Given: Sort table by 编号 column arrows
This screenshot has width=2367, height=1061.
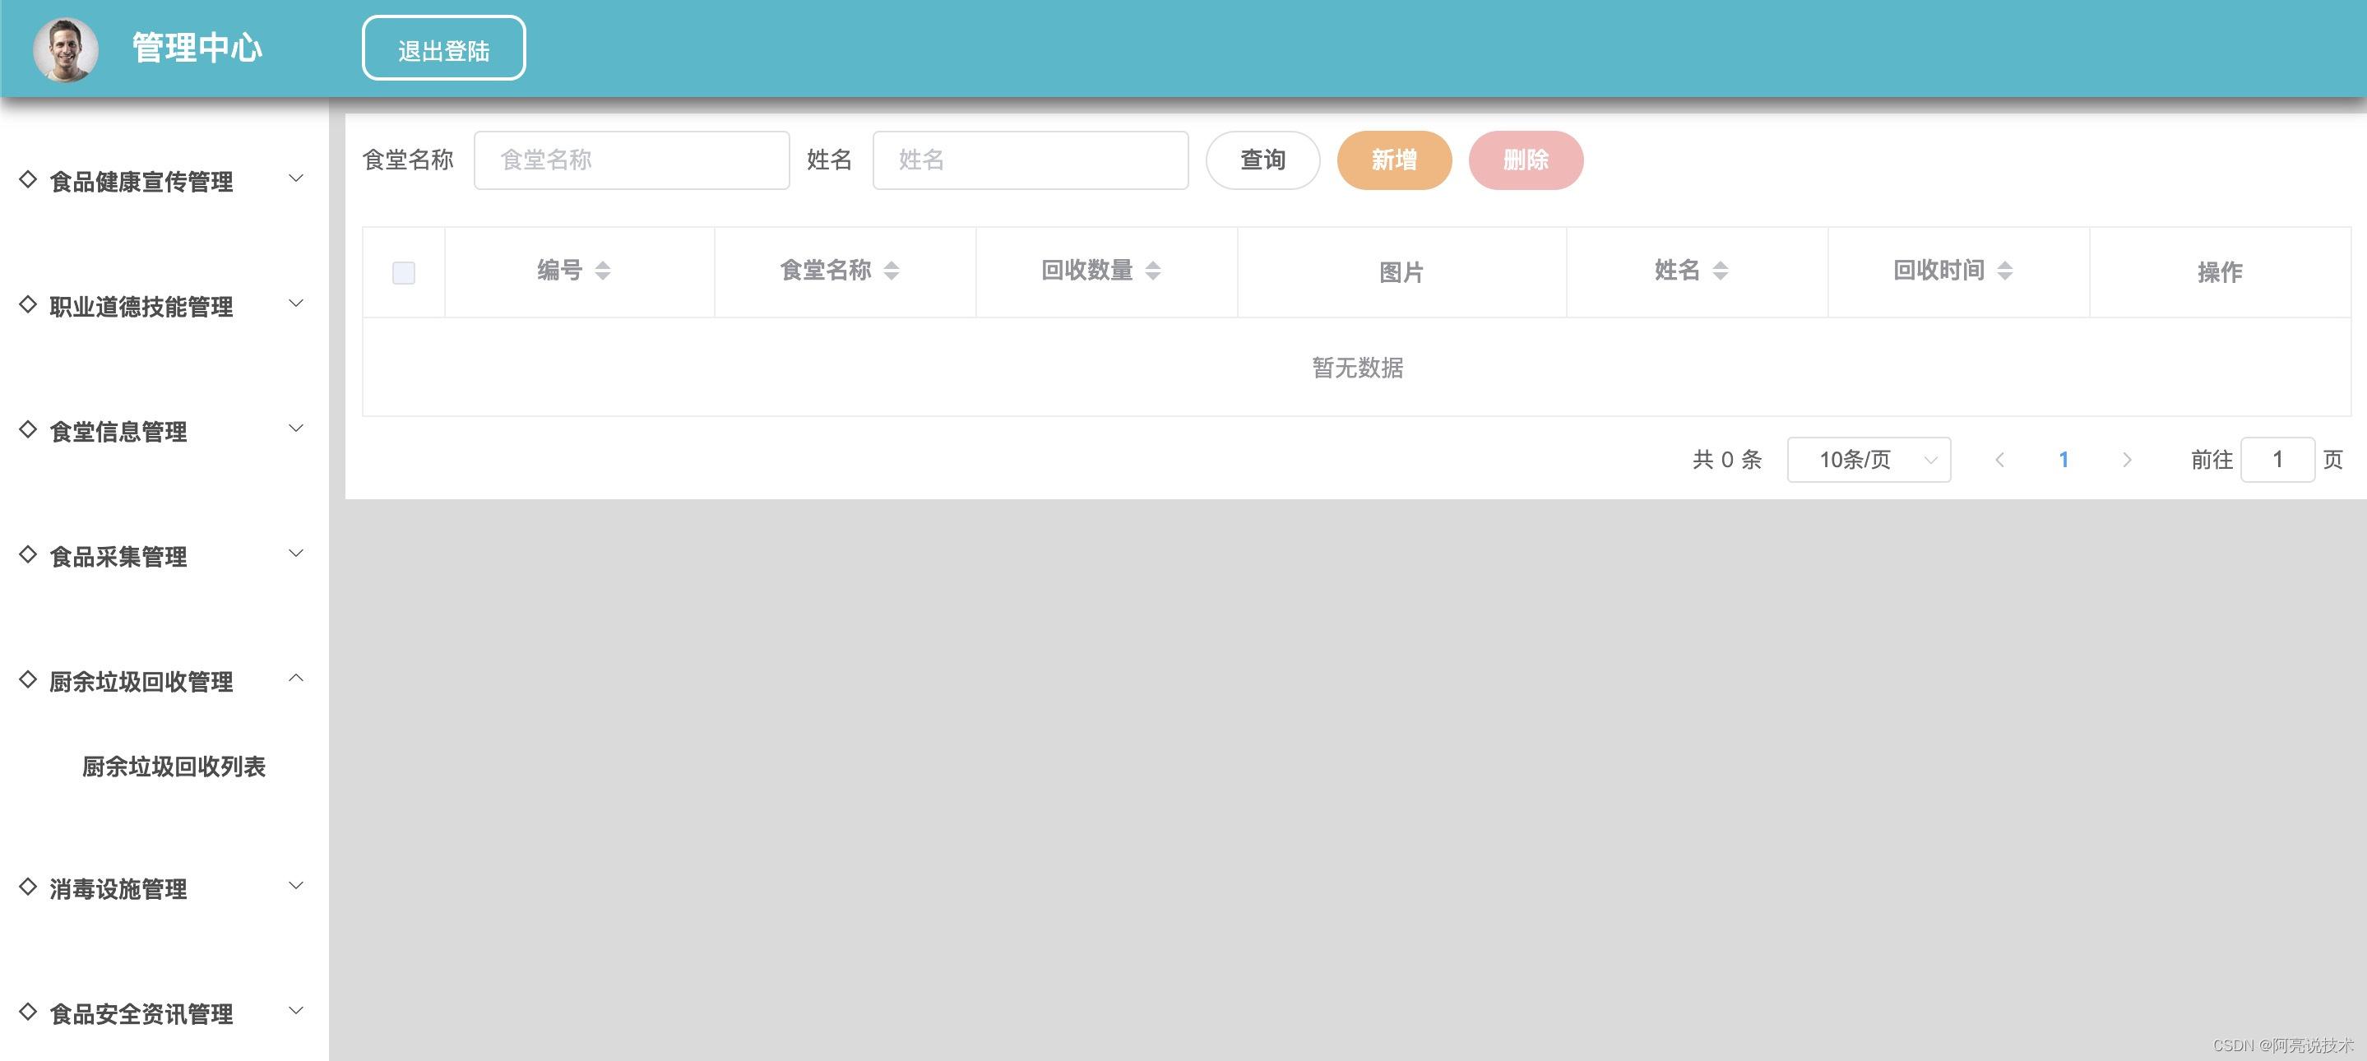Looking at the screenshot, I should [603, 270].
